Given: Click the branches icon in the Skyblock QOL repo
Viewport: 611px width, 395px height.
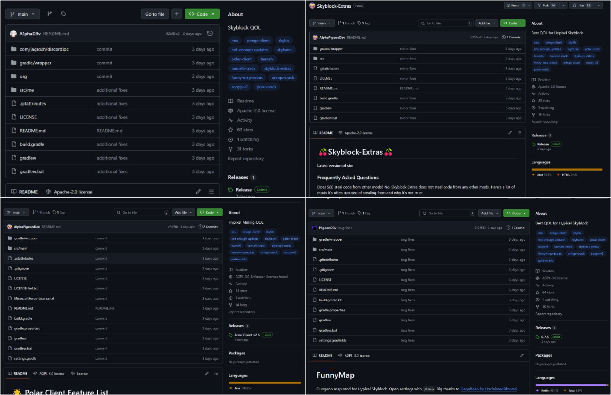Looking at the screenshot, I should click(x=50, y=14).
